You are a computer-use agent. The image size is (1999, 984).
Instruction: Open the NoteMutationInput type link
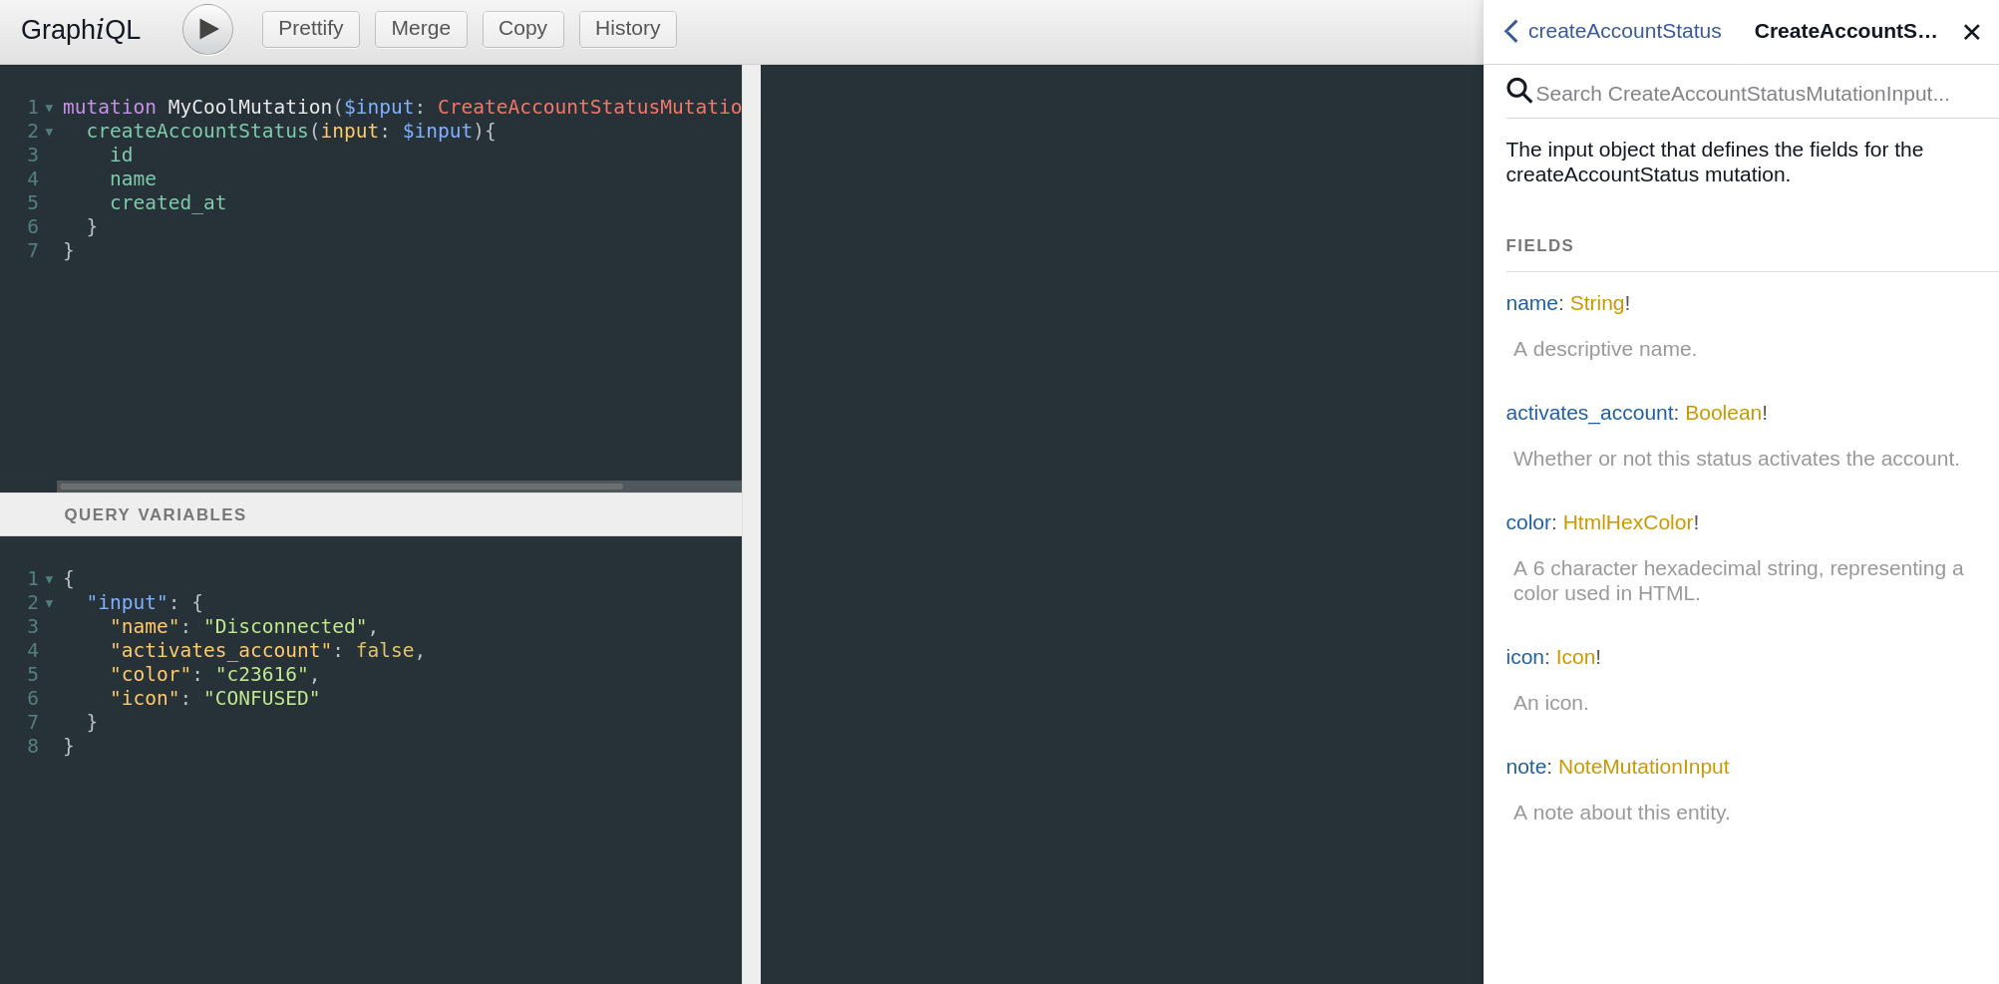point(1643,767)
